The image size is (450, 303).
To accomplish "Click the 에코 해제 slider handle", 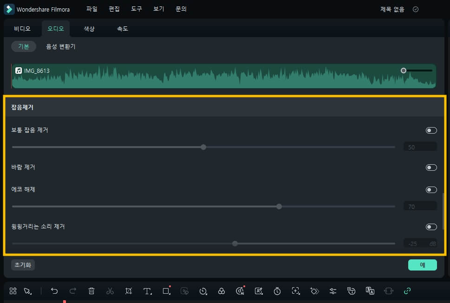I will [279, 206].
